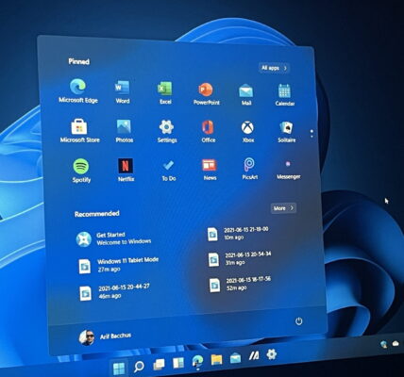Open the Arif Bacchus user account menu
This screenshot has width=404, height=377.
(x=105, y=337)
